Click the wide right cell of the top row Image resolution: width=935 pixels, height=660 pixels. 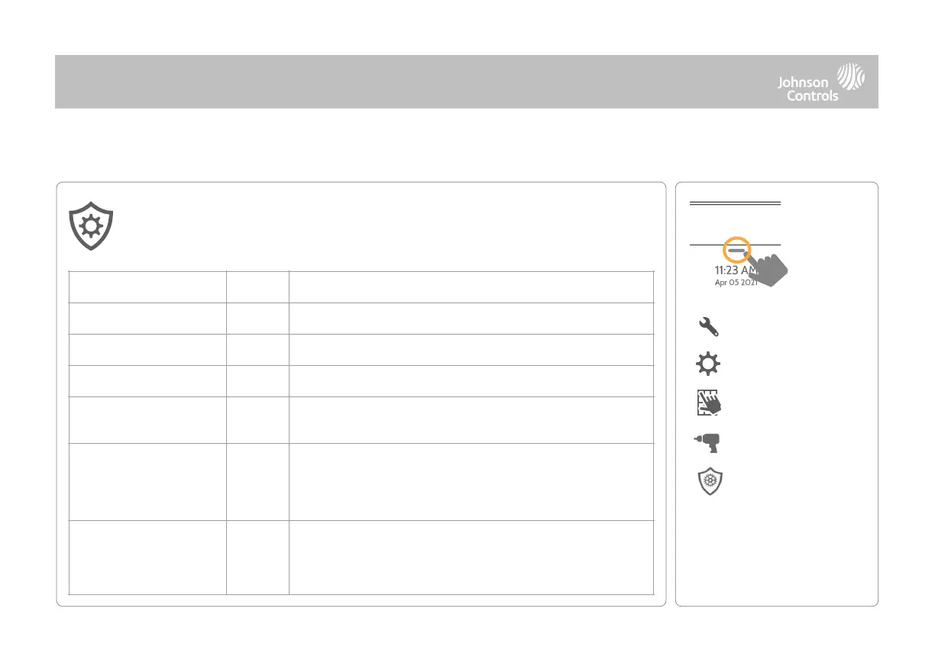(471, 286)
